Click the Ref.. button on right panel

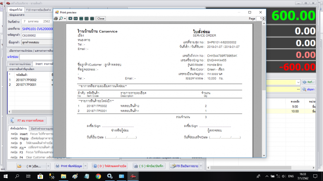(x=308, y=82)
